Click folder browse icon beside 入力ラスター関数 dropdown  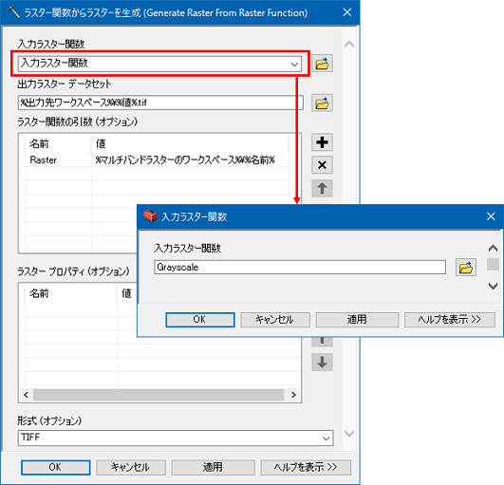pos(322,64)
